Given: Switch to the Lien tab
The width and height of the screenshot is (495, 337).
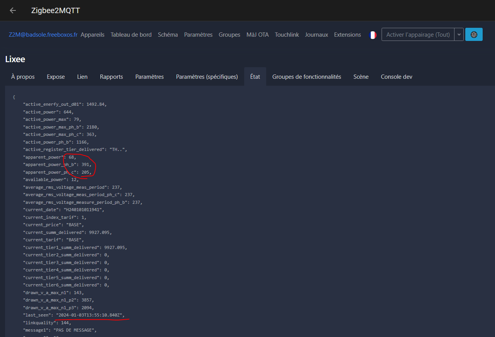Looking at the screenshot, I should point(82,76).
